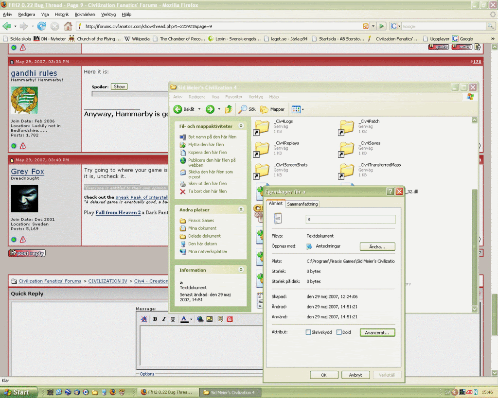498x398 pixels.
Task: Reload the page in Firefox
Action: pyautogui.click(x=42, y=26)
